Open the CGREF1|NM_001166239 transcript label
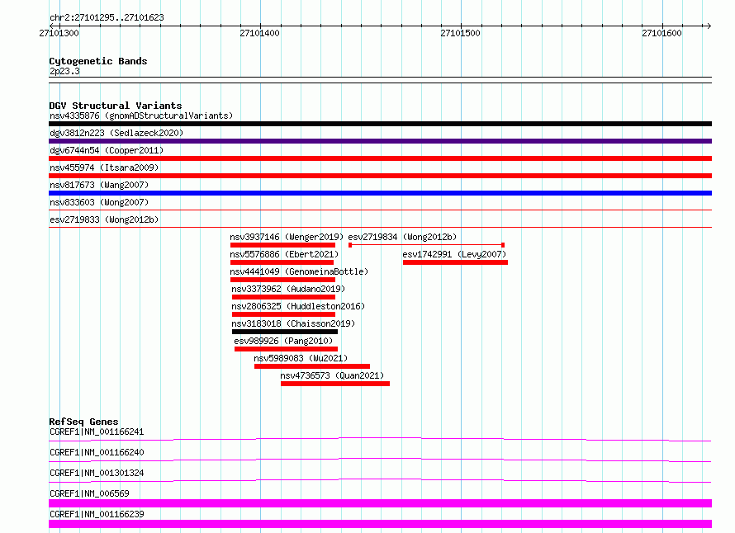This screenshot has height=533, width=735. (x=97, y=514)
